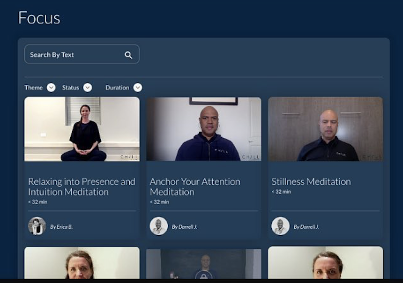The width and height of the screenshot is (403, 283).
Task: Click the Stillness Meditation title
Action: click(311, 181)
